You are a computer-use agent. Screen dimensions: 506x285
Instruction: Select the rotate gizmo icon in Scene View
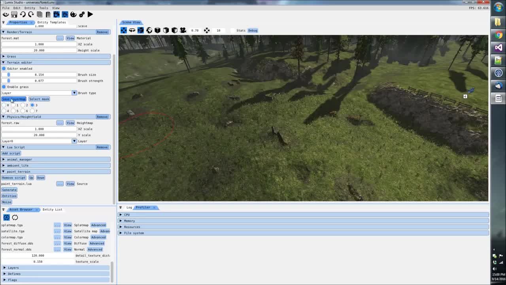click(132, 30)
